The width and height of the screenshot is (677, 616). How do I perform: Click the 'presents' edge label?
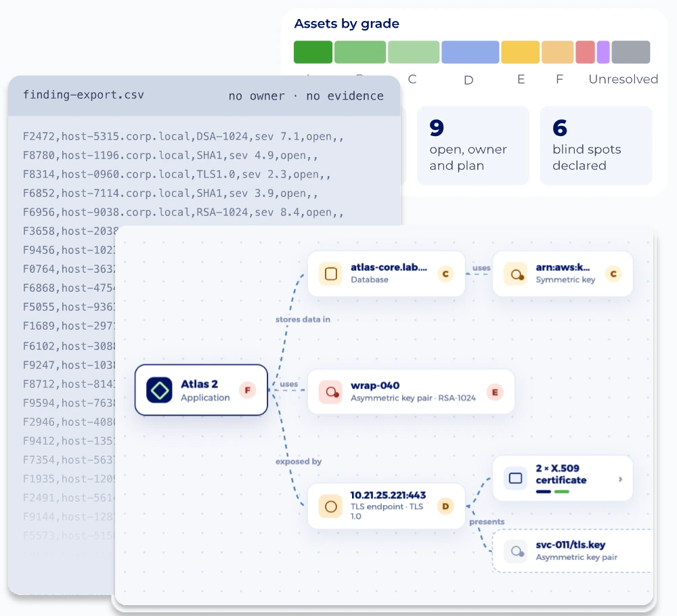(x=487, y=521)
